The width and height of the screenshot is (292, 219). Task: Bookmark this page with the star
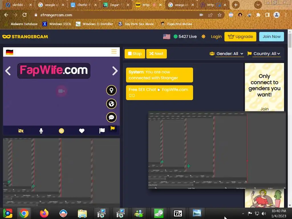click(x=220, y=15)
